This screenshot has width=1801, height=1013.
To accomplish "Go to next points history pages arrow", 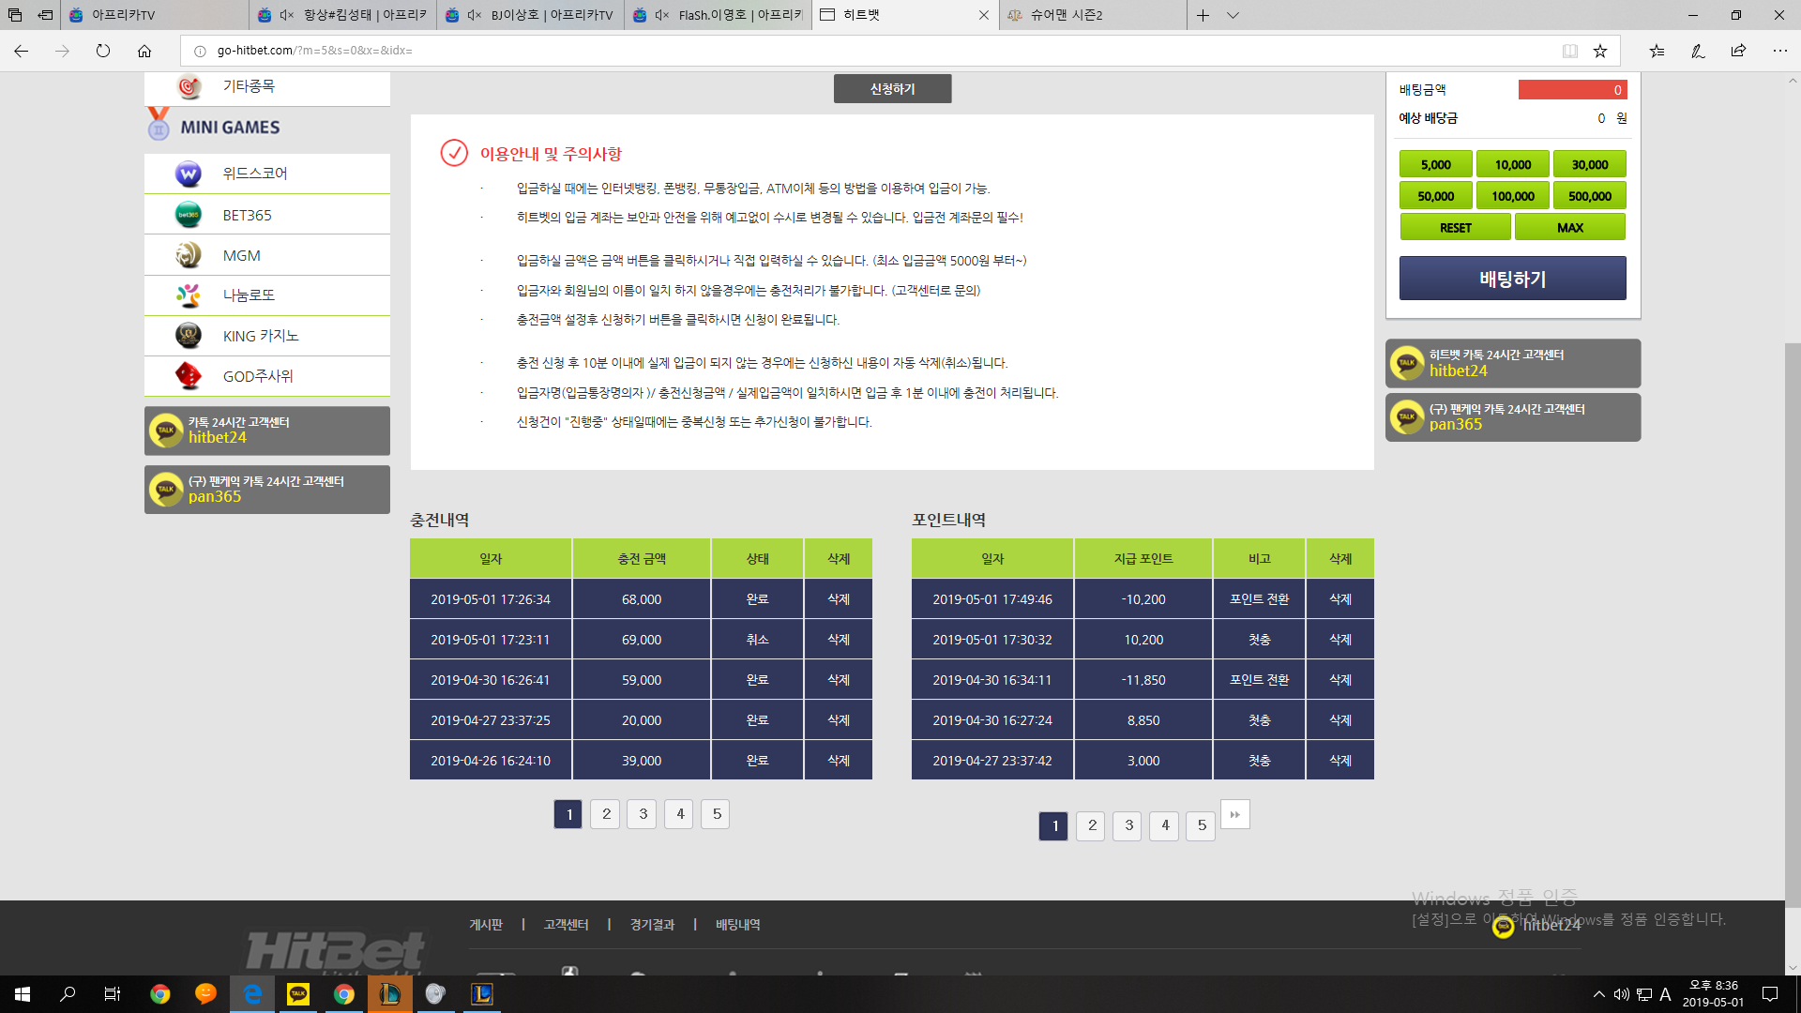I will [1234, 814].
